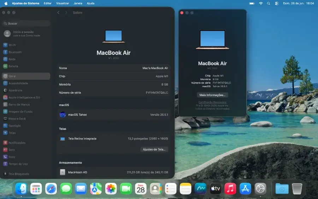Screen dimensions: 318x199
Task: Click the Macintosh HD storage row
Action: [x=113, y=172]
